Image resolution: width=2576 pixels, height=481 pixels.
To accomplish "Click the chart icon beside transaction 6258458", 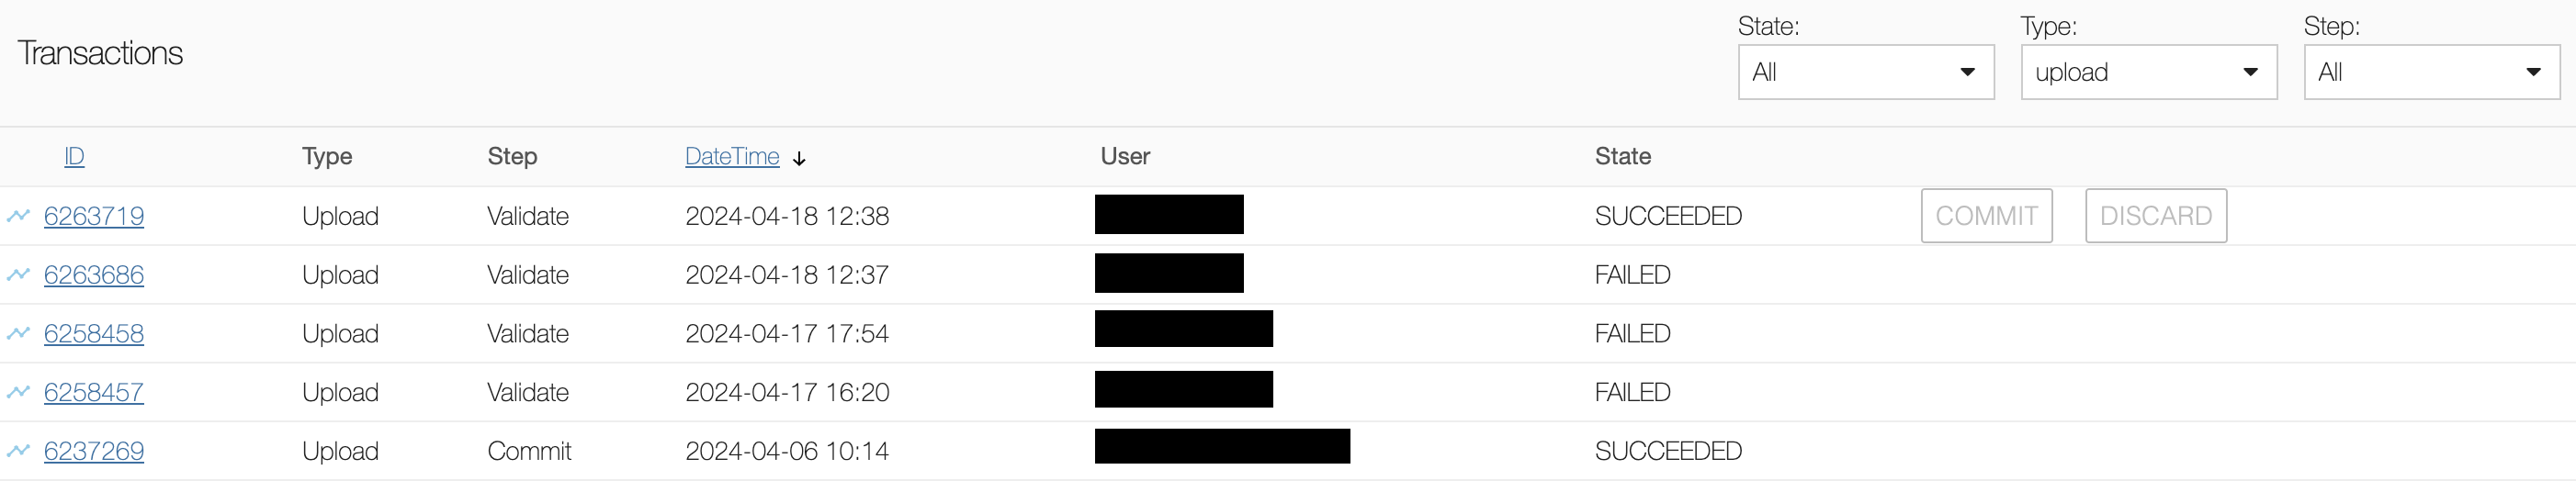I will 18,333.
